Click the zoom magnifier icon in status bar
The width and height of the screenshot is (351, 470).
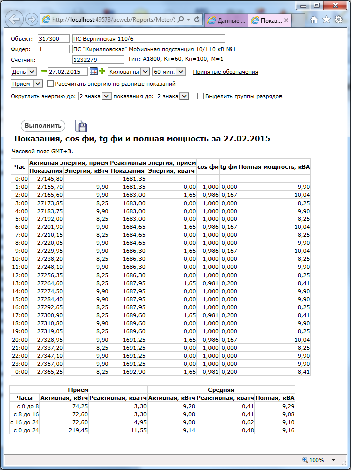(305, 460)
